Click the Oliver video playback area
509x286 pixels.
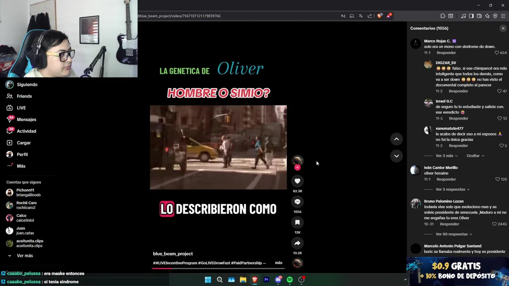coord(218,147)
